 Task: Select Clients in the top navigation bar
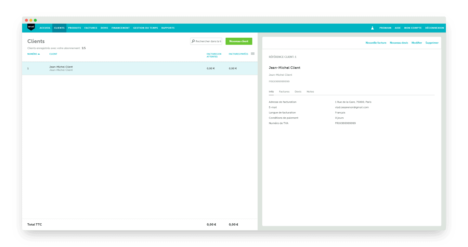pyautogui.click(x=59, y=28)
